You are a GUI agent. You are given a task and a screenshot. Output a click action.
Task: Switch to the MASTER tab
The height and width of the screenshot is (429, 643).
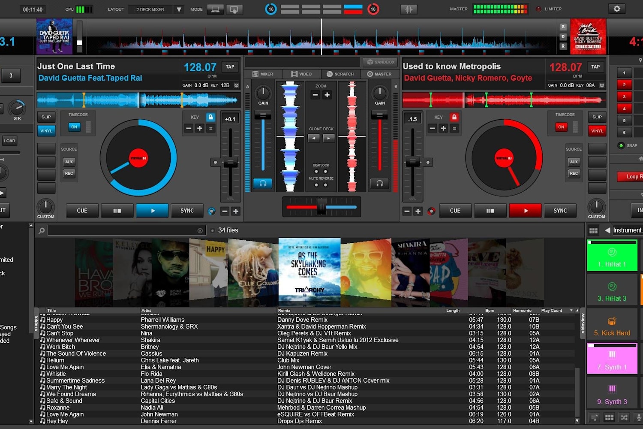(379, 74)
